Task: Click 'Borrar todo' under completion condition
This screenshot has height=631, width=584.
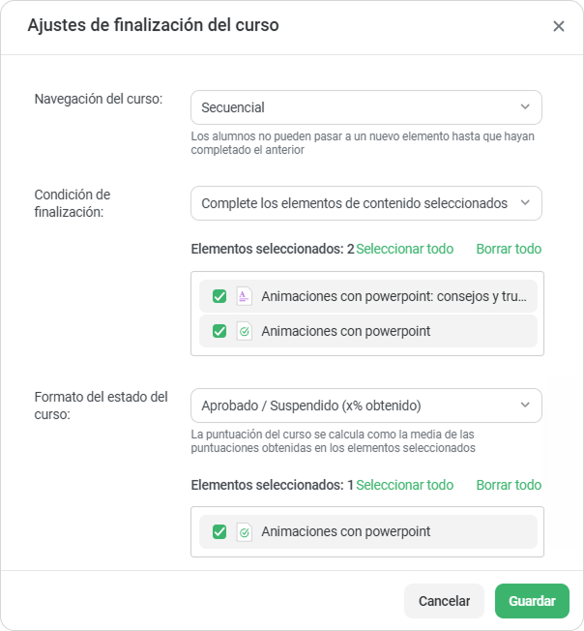Action: click(x=509, y=249)
